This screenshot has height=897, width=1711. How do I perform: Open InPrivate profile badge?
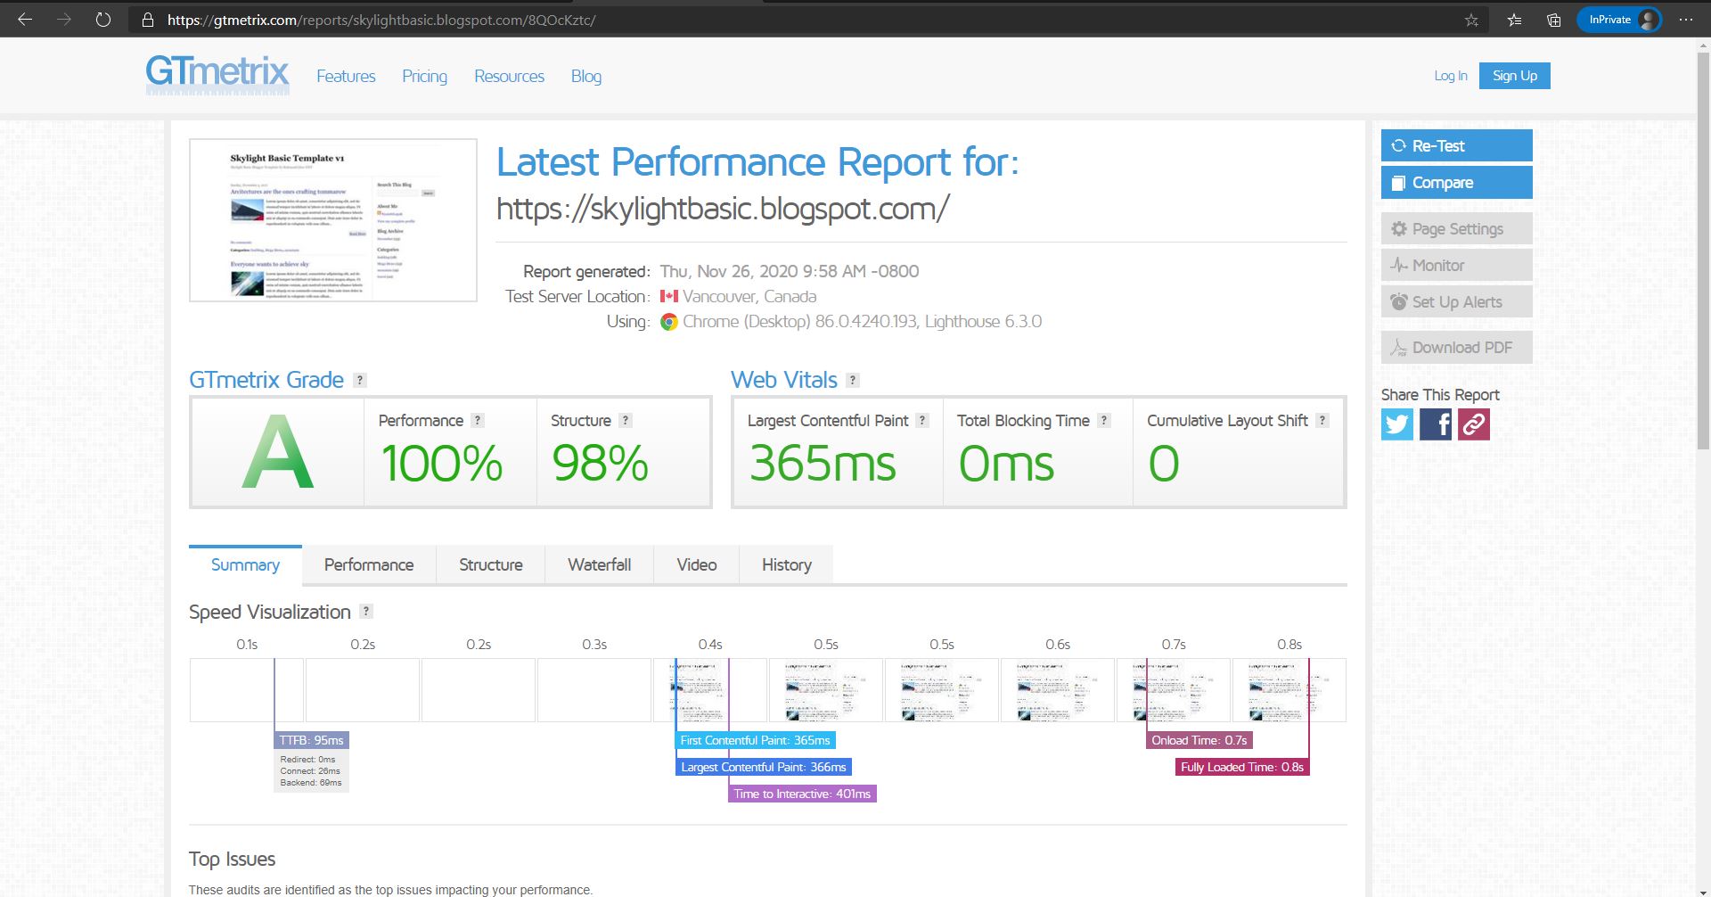pyautogui.click(x=1619, y=20)
